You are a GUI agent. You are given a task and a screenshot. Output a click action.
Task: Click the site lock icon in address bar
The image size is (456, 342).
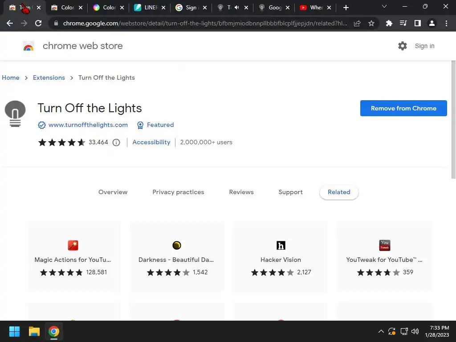pyautogui.click(x=56, y=23)
